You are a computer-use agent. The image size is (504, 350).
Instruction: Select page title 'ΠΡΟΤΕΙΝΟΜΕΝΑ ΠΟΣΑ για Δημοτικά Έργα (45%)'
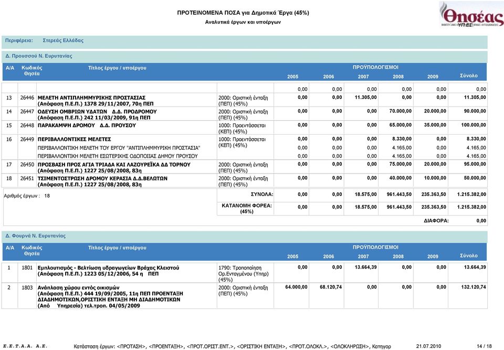(243, 13)
